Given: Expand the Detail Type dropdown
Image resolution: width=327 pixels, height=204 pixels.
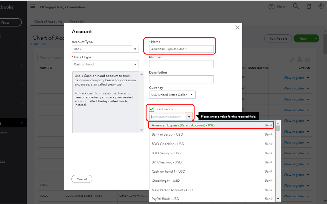Looking at the screenshot, I should click(x=105, y=64).
